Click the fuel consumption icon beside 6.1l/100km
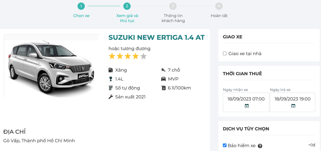 [x=163, y=88]
